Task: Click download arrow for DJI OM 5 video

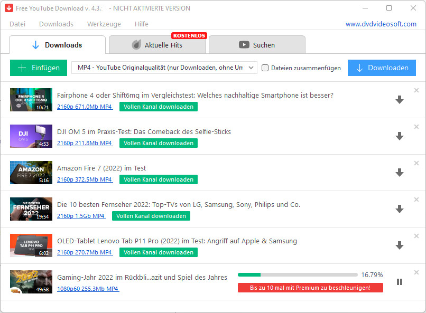Action: 400,136
